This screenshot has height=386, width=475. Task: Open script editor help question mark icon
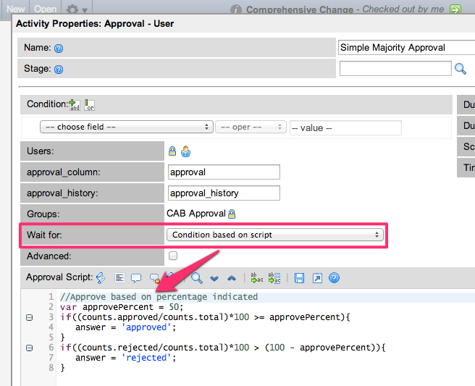pos(334,277)
